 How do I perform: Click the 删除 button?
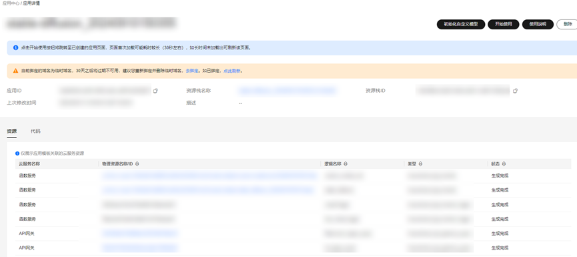568,24
